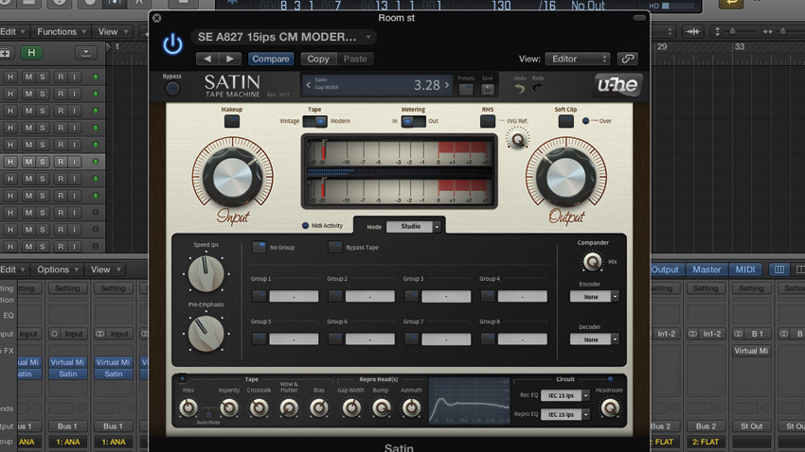Click the Bypass round button
Image resolution: width=805 pixels, height=452 pixels.
172,89
